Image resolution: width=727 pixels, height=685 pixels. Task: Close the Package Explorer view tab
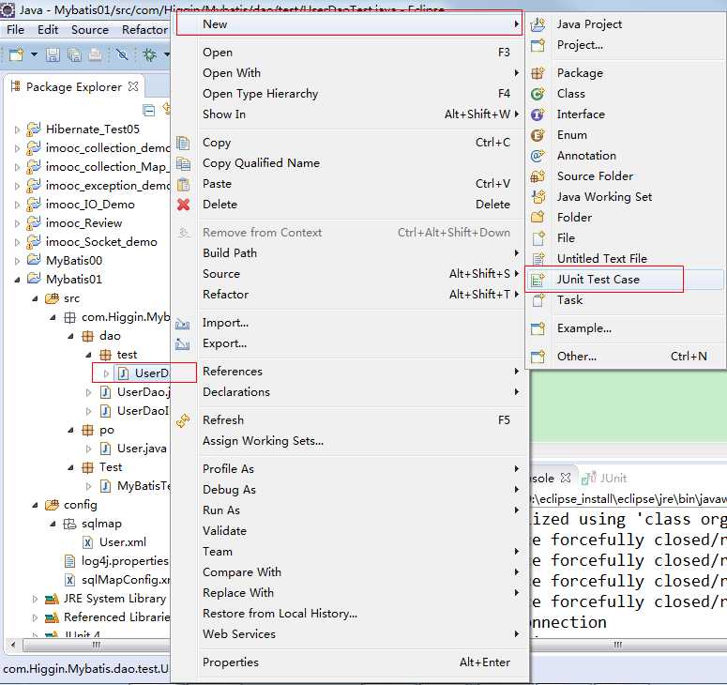pos(133,86)
